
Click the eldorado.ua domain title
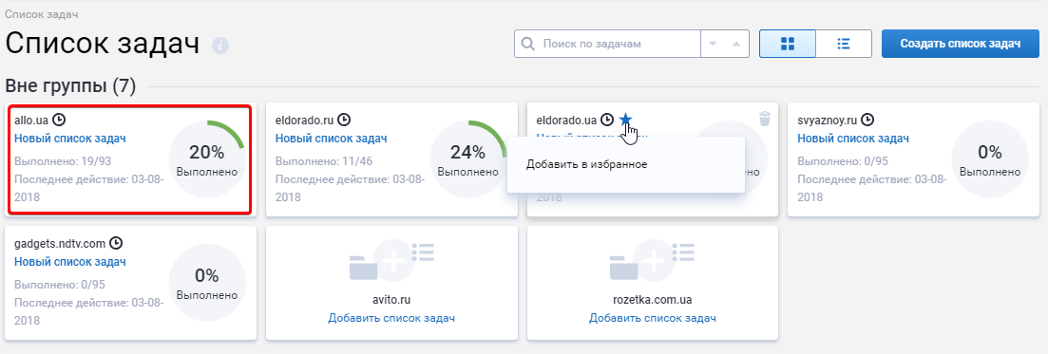pyautogui.click(x=566, y=121)
